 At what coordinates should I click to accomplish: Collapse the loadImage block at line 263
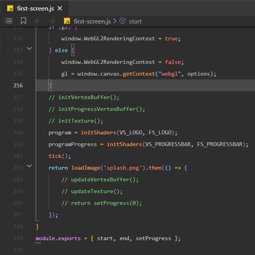click(x=29, y=166)
